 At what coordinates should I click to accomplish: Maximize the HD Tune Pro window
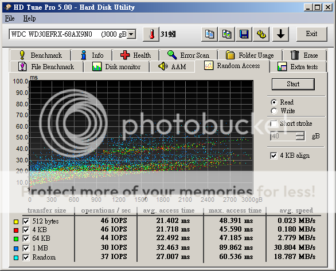point(317,7)
